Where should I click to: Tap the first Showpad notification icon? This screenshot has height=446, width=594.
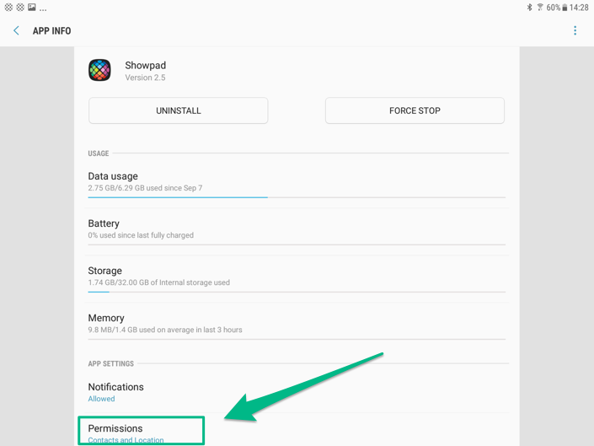(x=8, y=8)
